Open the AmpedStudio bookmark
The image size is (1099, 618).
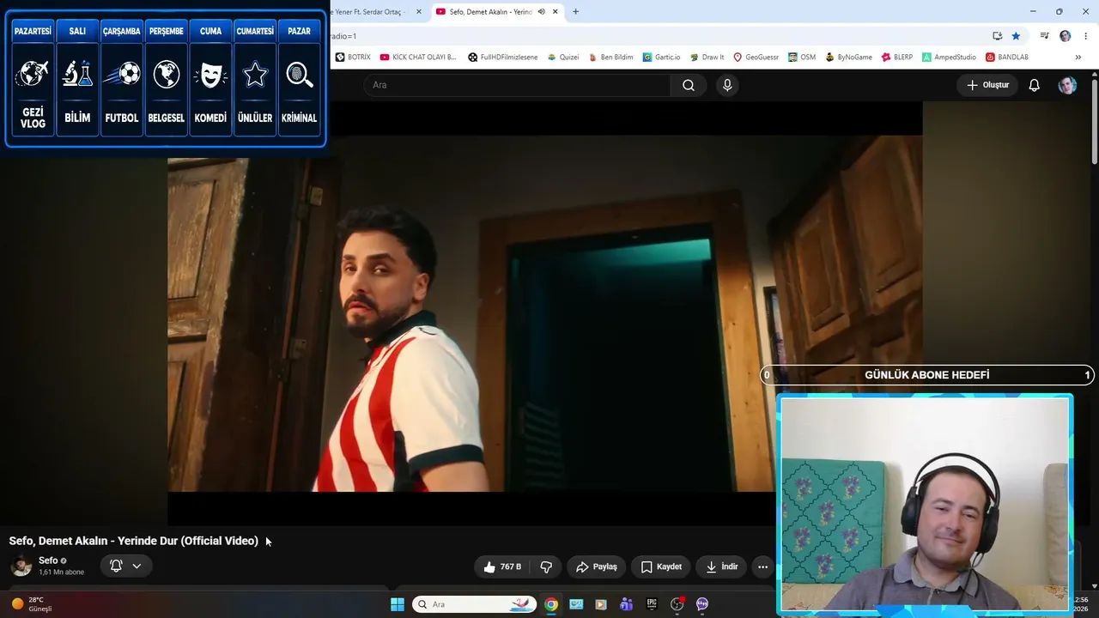click(x=949, y=58)
